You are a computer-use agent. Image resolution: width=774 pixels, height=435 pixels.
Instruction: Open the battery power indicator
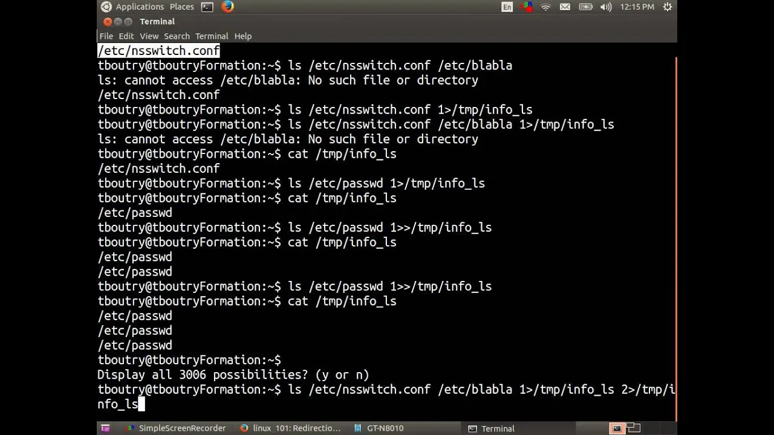[x=585, y=7]
